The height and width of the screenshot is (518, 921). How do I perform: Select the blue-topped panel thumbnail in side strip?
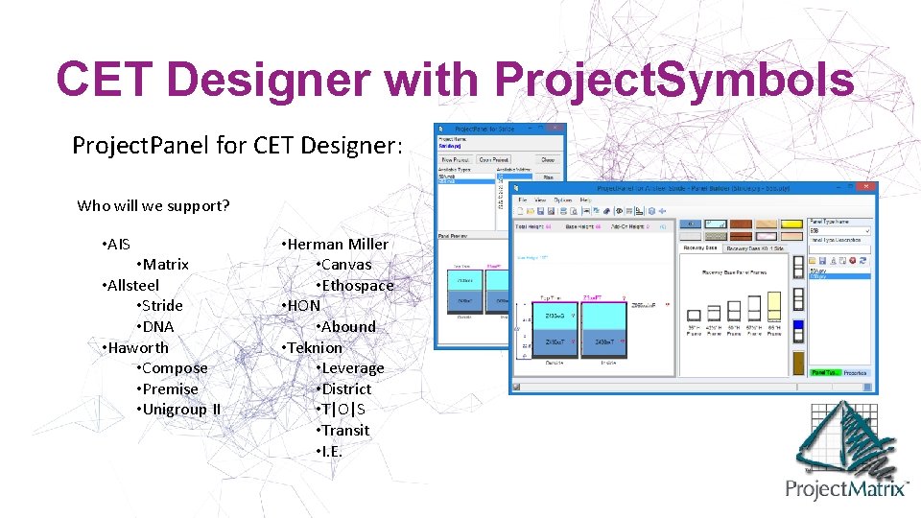[799, 331]
